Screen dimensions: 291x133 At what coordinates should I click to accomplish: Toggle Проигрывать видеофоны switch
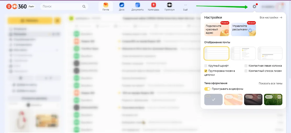coord(207,89)
